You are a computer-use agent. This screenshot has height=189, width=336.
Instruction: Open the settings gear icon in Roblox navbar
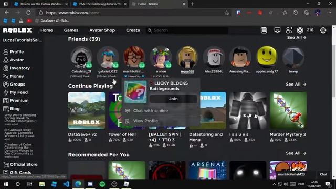(x=323, y=30)
